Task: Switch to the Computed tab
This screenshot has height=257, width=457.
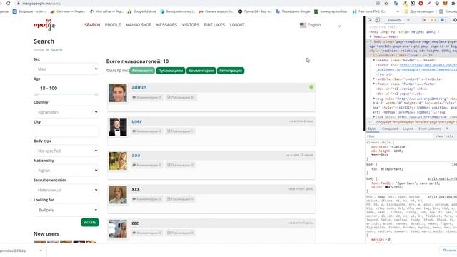Action: click(x=390, y=128)
